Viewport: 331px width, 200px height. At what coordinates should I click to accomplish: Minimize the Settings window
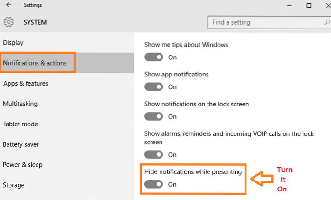click(286, 6)
